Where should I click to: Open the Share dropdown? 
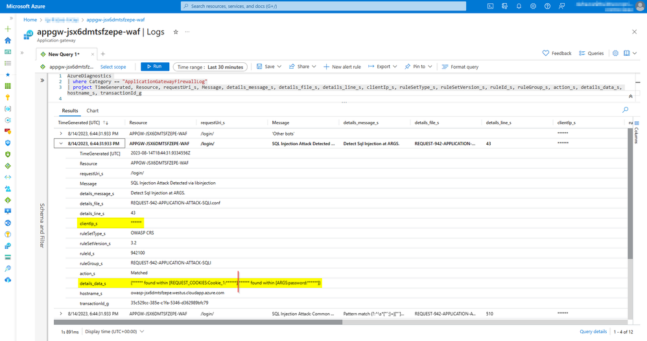(x=303, y=67)
